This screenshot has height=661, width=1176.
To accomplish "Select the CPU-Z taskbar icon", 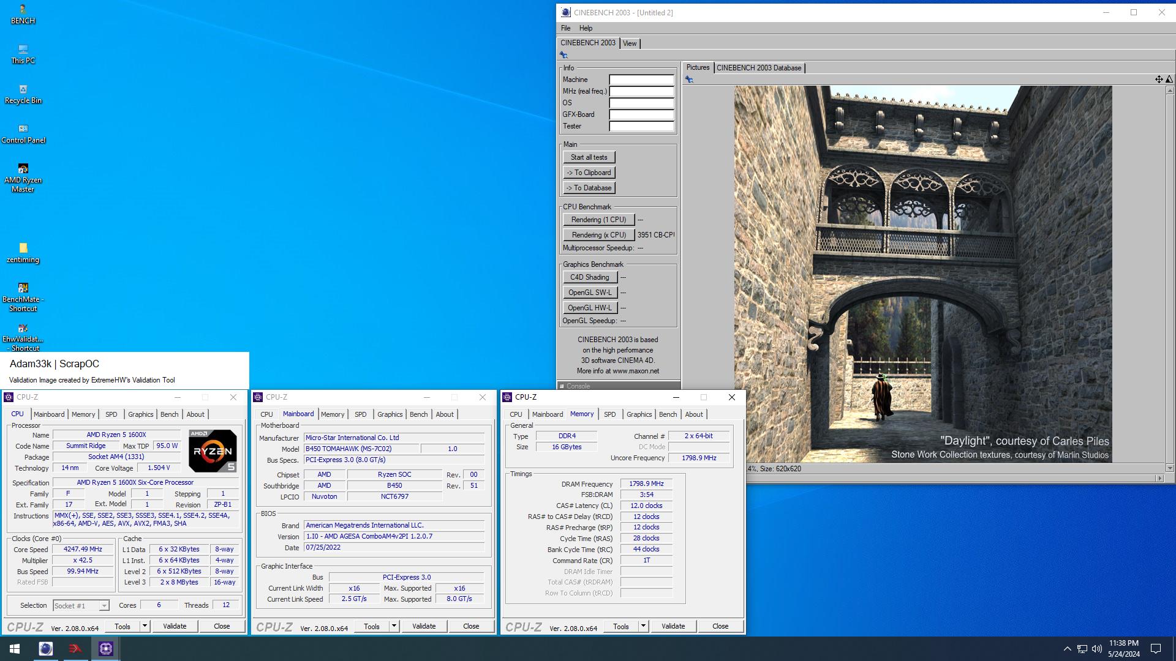I will 105,649.
